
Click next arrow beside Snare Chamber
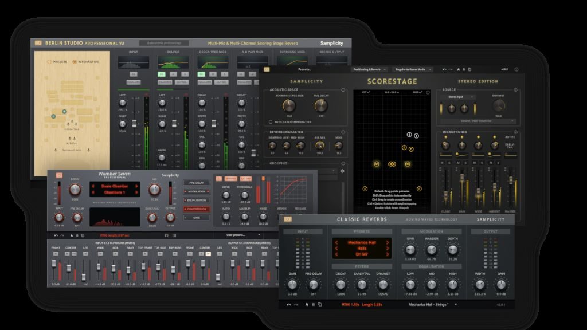coord(136,186)
